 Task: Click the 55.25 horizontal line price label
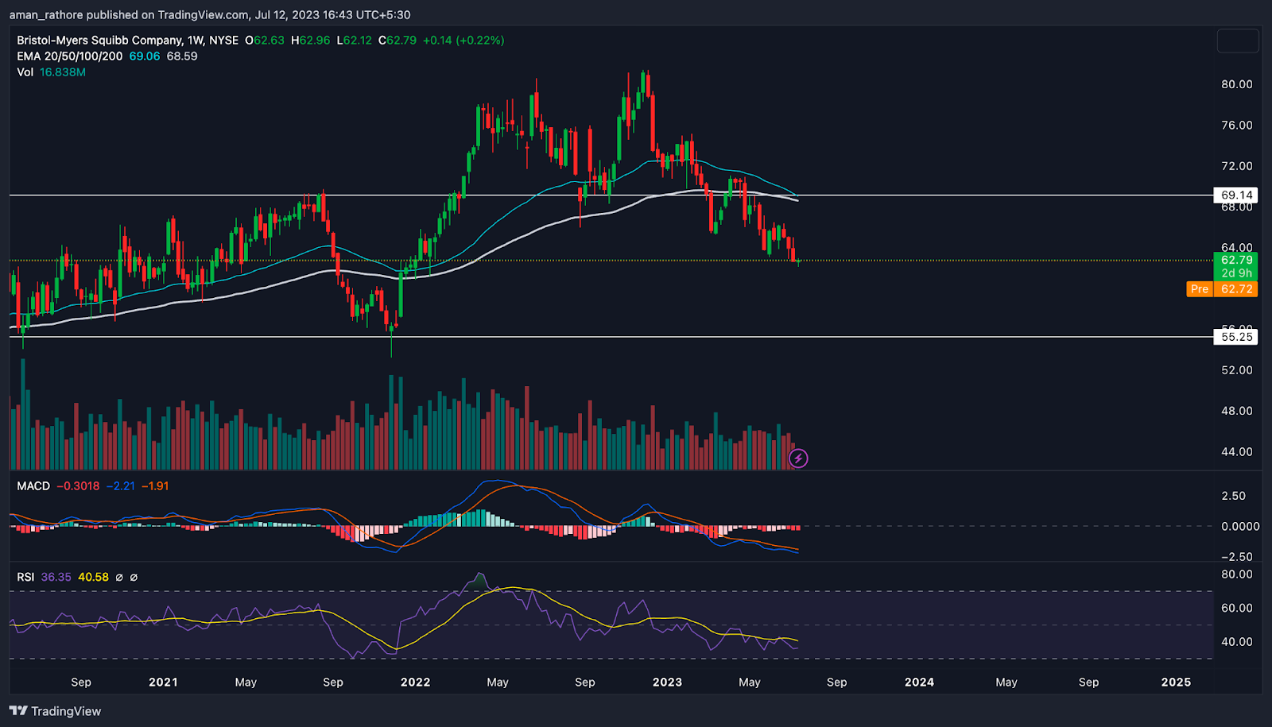pos(1236,337)
